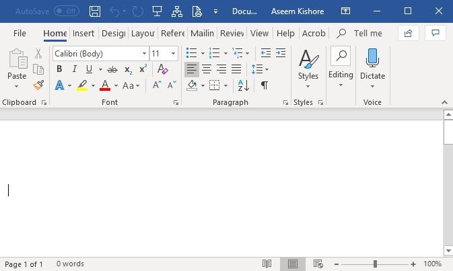Click the Copy icon in Clipboard group
This screenshot has width=453, height=271.
tap(38, 69)
